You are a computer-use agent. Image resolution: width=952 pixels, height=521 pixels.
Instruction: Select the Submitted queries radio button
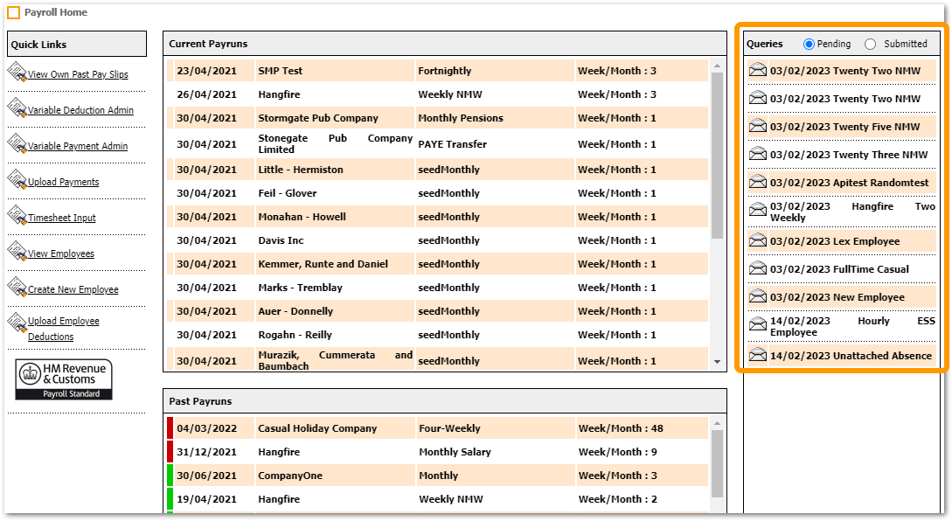[x=870, y=44]
